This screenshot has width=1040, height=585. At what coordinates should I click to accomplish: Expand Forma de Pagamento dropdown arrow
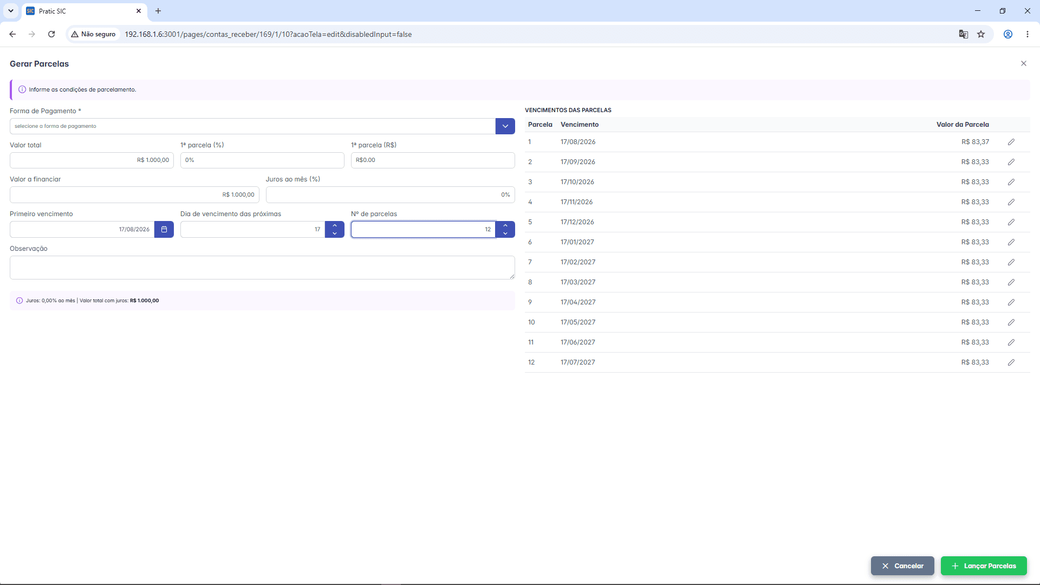(505, 126)
